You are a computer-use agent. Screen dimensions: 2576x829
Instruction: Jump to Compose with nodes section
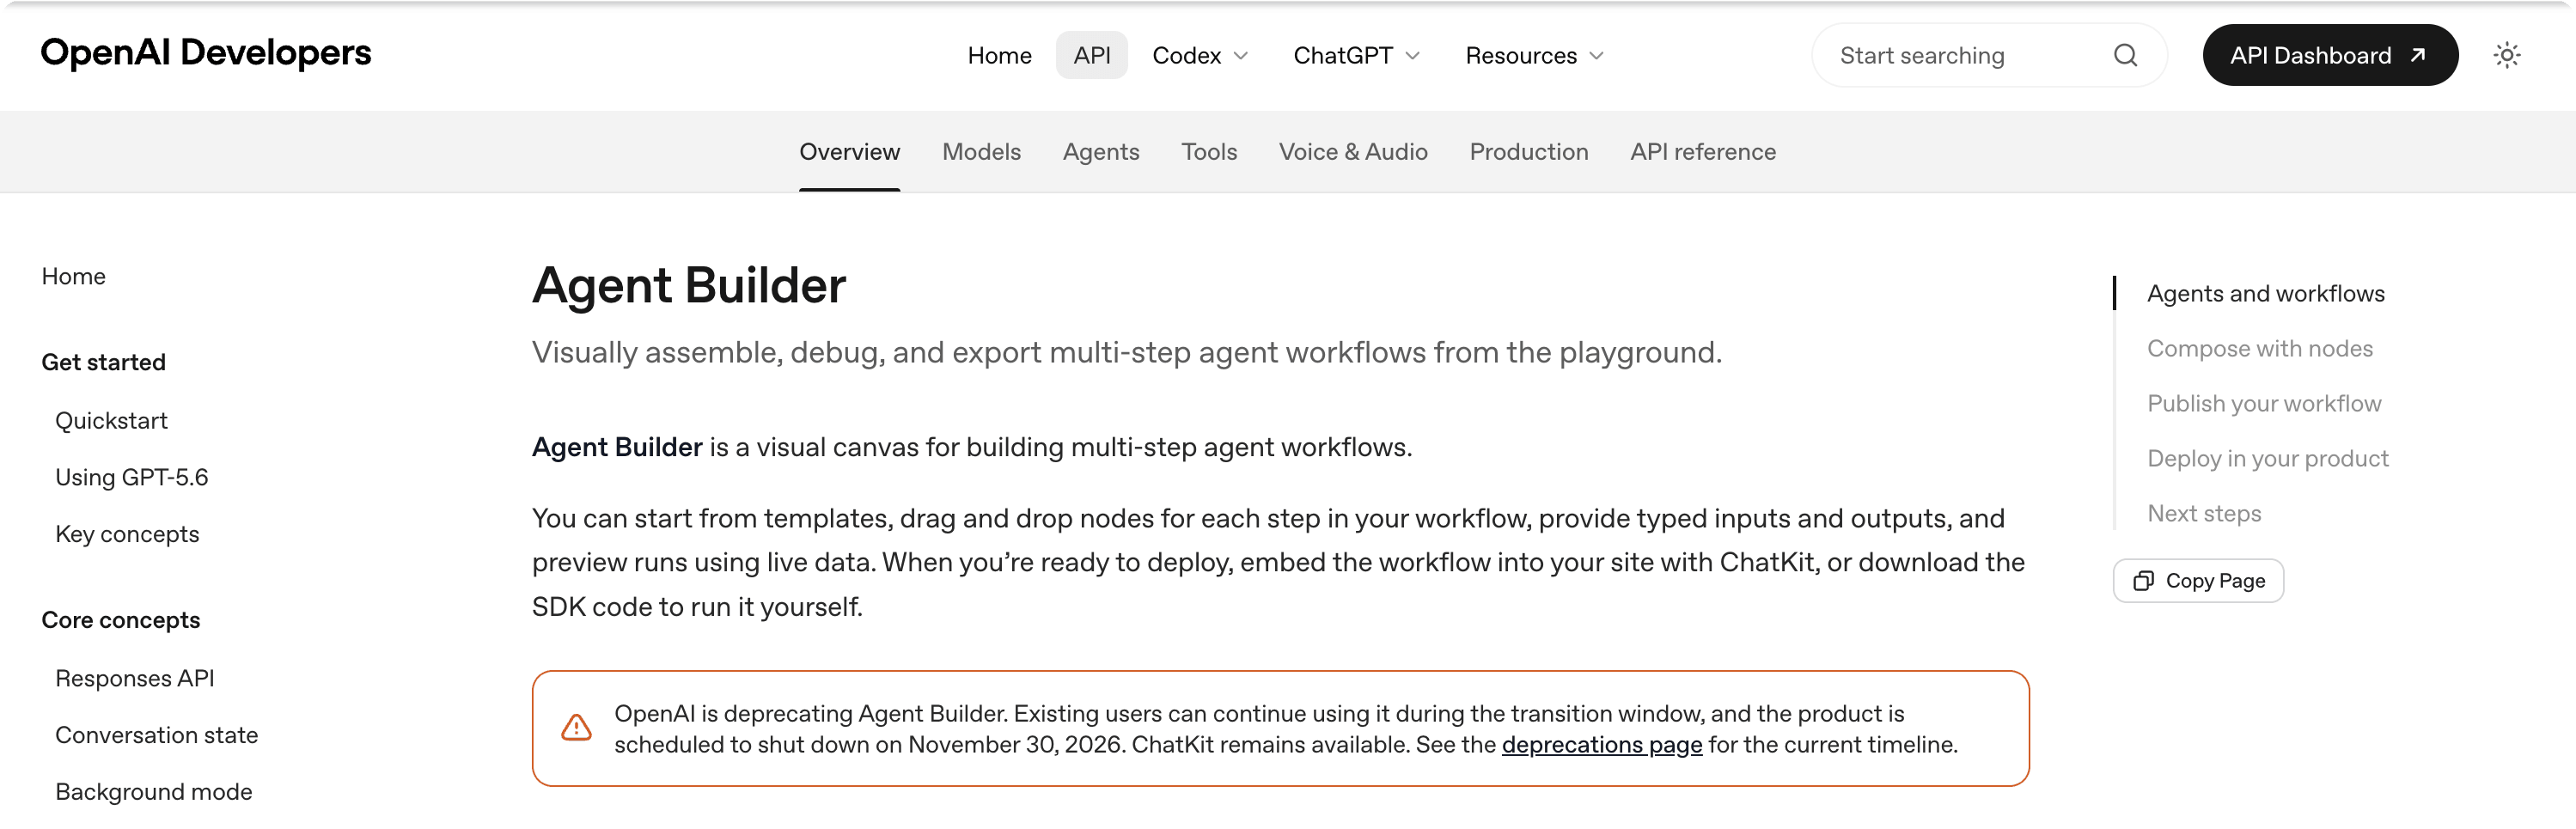(x=2259, y=349)
